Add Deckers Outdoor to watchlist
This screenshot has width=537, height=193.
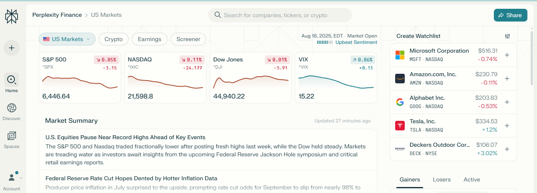pos(507,149)
